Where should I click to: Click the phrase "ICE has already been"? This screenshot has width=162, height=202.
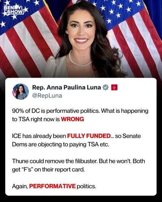coord(39,136)
